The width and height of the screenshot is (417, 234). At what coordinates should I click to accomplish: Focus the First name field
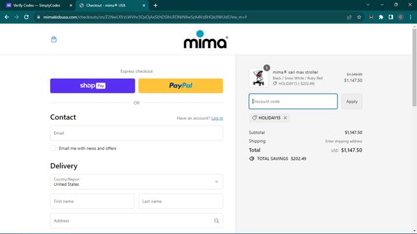click(x=93, y=201)
